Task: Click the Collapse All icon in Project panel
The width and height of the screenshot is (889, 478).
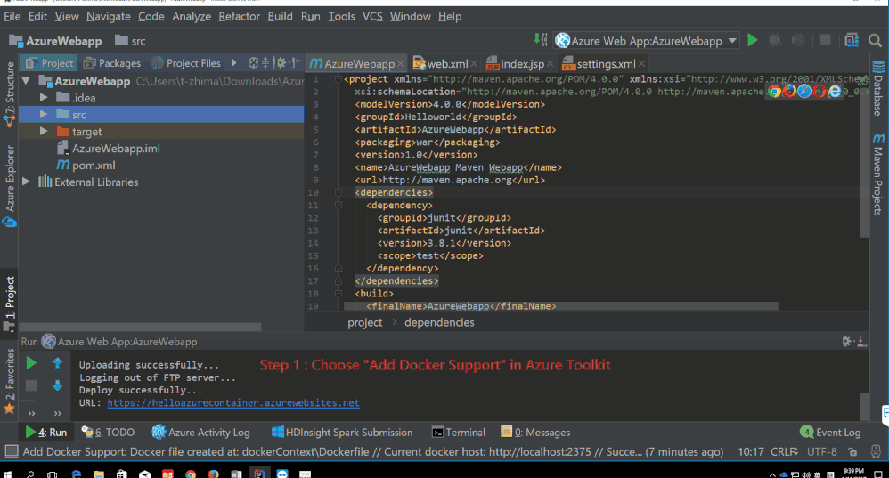Action: pos(265,63)
